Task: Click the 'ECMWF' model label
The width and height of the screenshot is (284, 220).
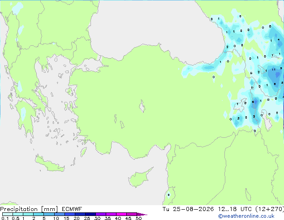Action: click(x=72, y=209)
